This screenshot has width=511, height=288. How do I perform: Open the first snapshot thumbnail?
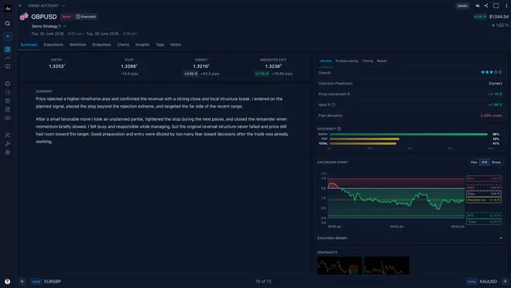[340, 266]
